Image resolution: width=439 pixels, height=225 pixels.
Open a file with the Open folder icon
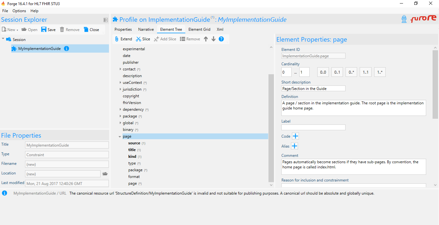coord(24,29)
